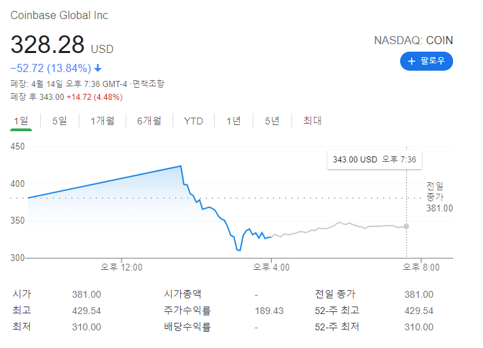Click the 450 y-axis label
Viewport: 483px width, 348px height.
tap(18, 146)
